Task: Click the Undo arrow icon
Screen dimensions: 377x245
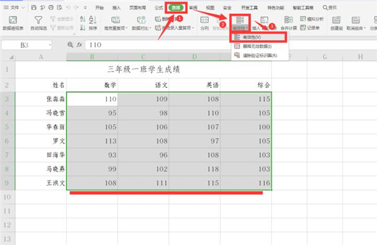Action: coord(68,8)
